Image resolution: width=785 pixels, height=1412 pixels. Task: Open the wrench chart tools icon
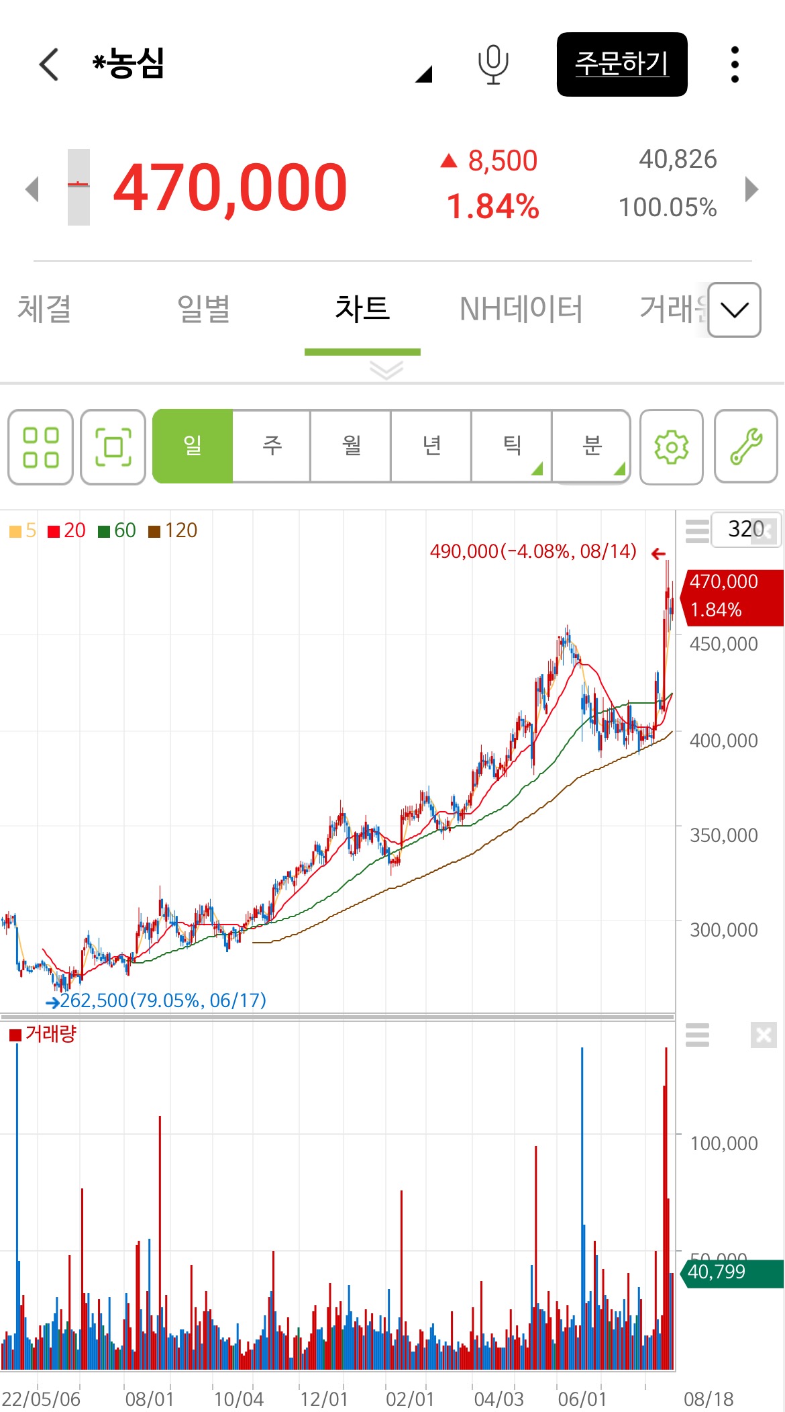pyautogui.click(x=746, y=447)
